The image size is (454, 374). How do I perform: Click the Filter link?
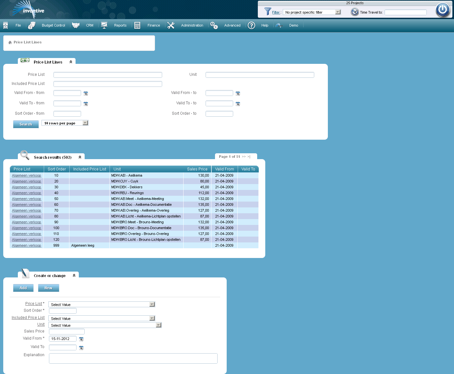pyautogui.click(x=276, y=12)
